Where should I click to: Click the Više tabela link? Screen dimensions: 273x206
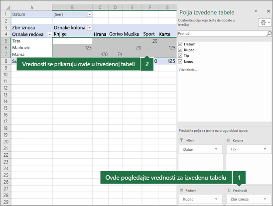(x=188, y=70)
